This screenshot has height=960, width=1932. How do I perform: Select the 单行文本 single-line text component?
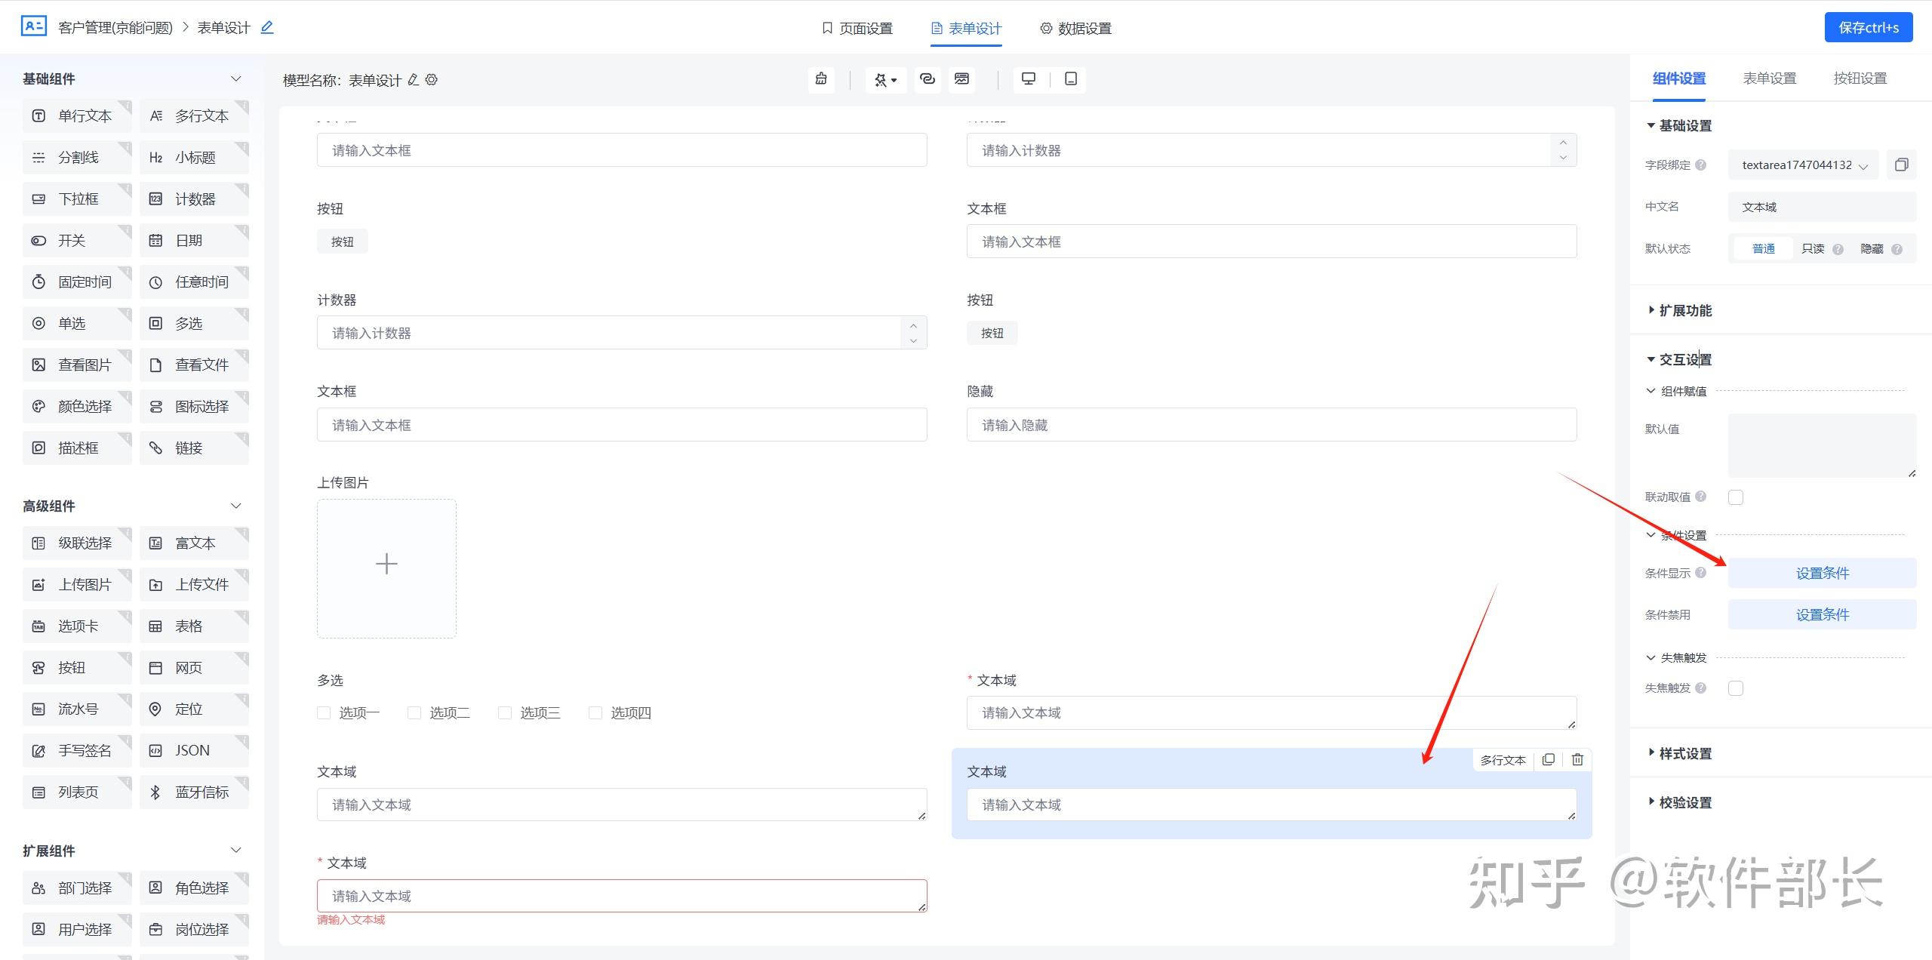coord(75,115)
